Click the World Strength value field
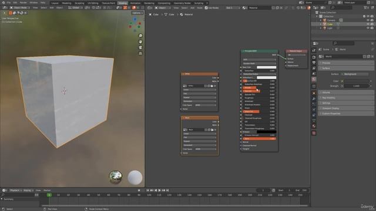 coord(356,86)
